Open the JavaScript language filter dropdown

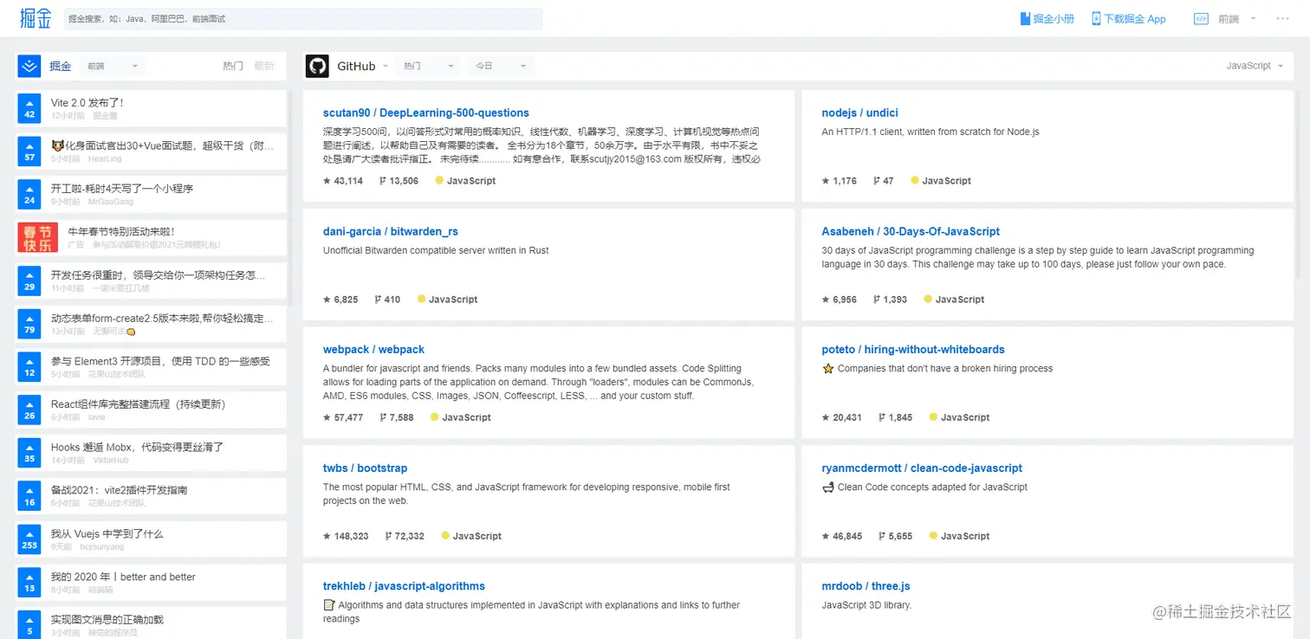point(1255,66)
